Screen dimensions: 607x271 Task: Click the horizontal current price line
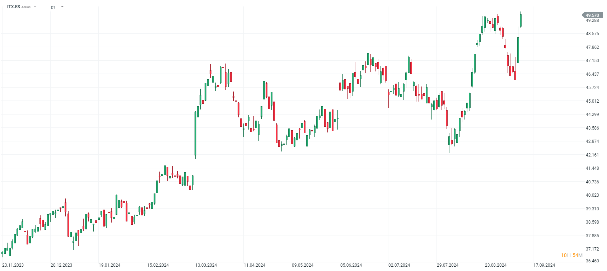point(287,15)
